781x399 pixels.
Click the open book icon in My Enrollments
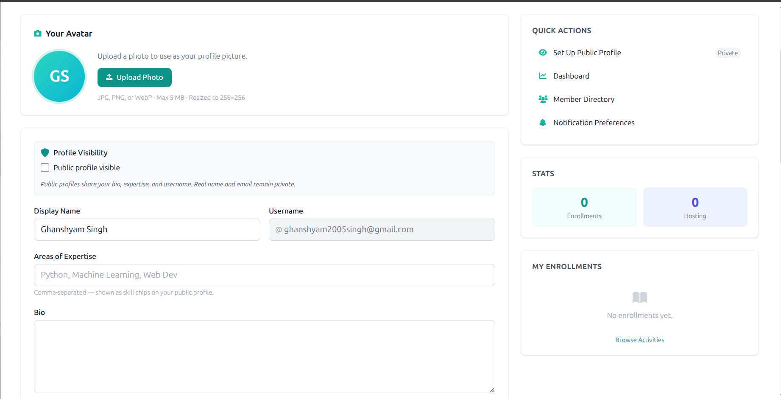[640, 297]
